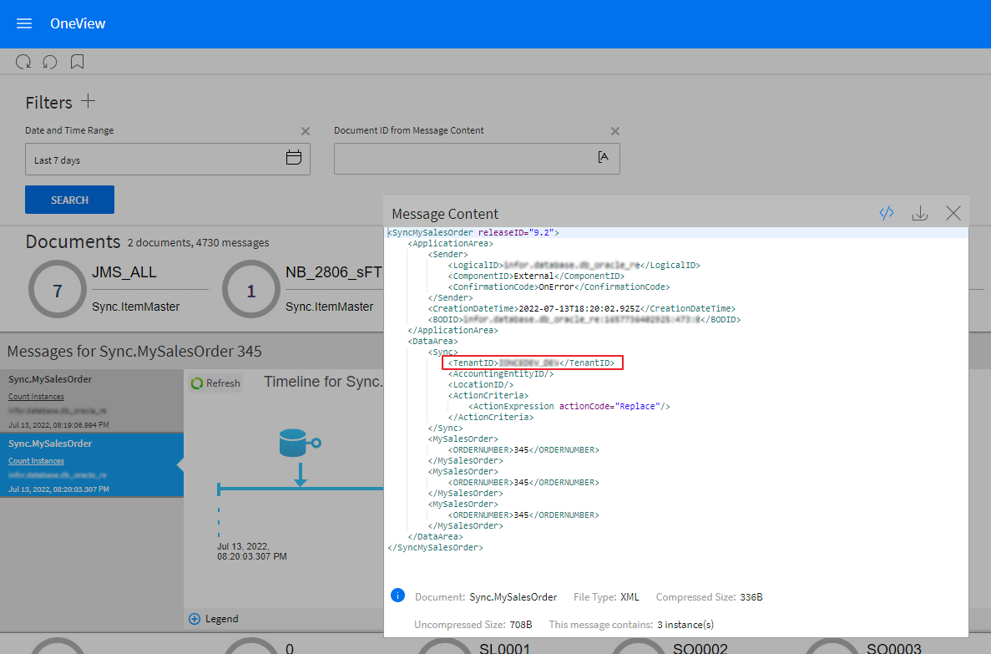Click the Last 7 days date range field
Screen dimensions: 991x654
point(168,159)
